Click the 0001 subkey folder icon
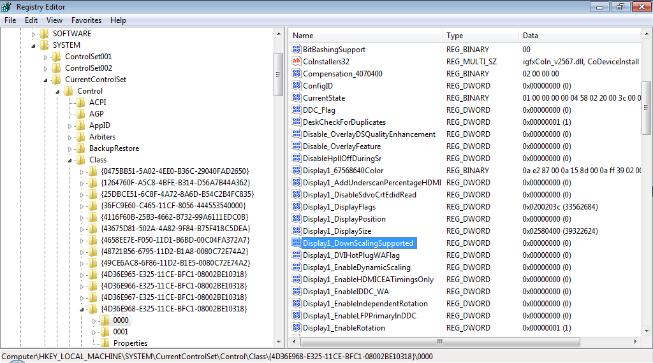Image resolution: width=653 pixels, height=363 pixels. 105,332
